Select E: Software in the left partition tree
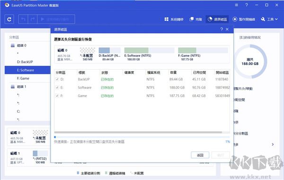Viewport: 284px width, 180px height. pos(27,70)
